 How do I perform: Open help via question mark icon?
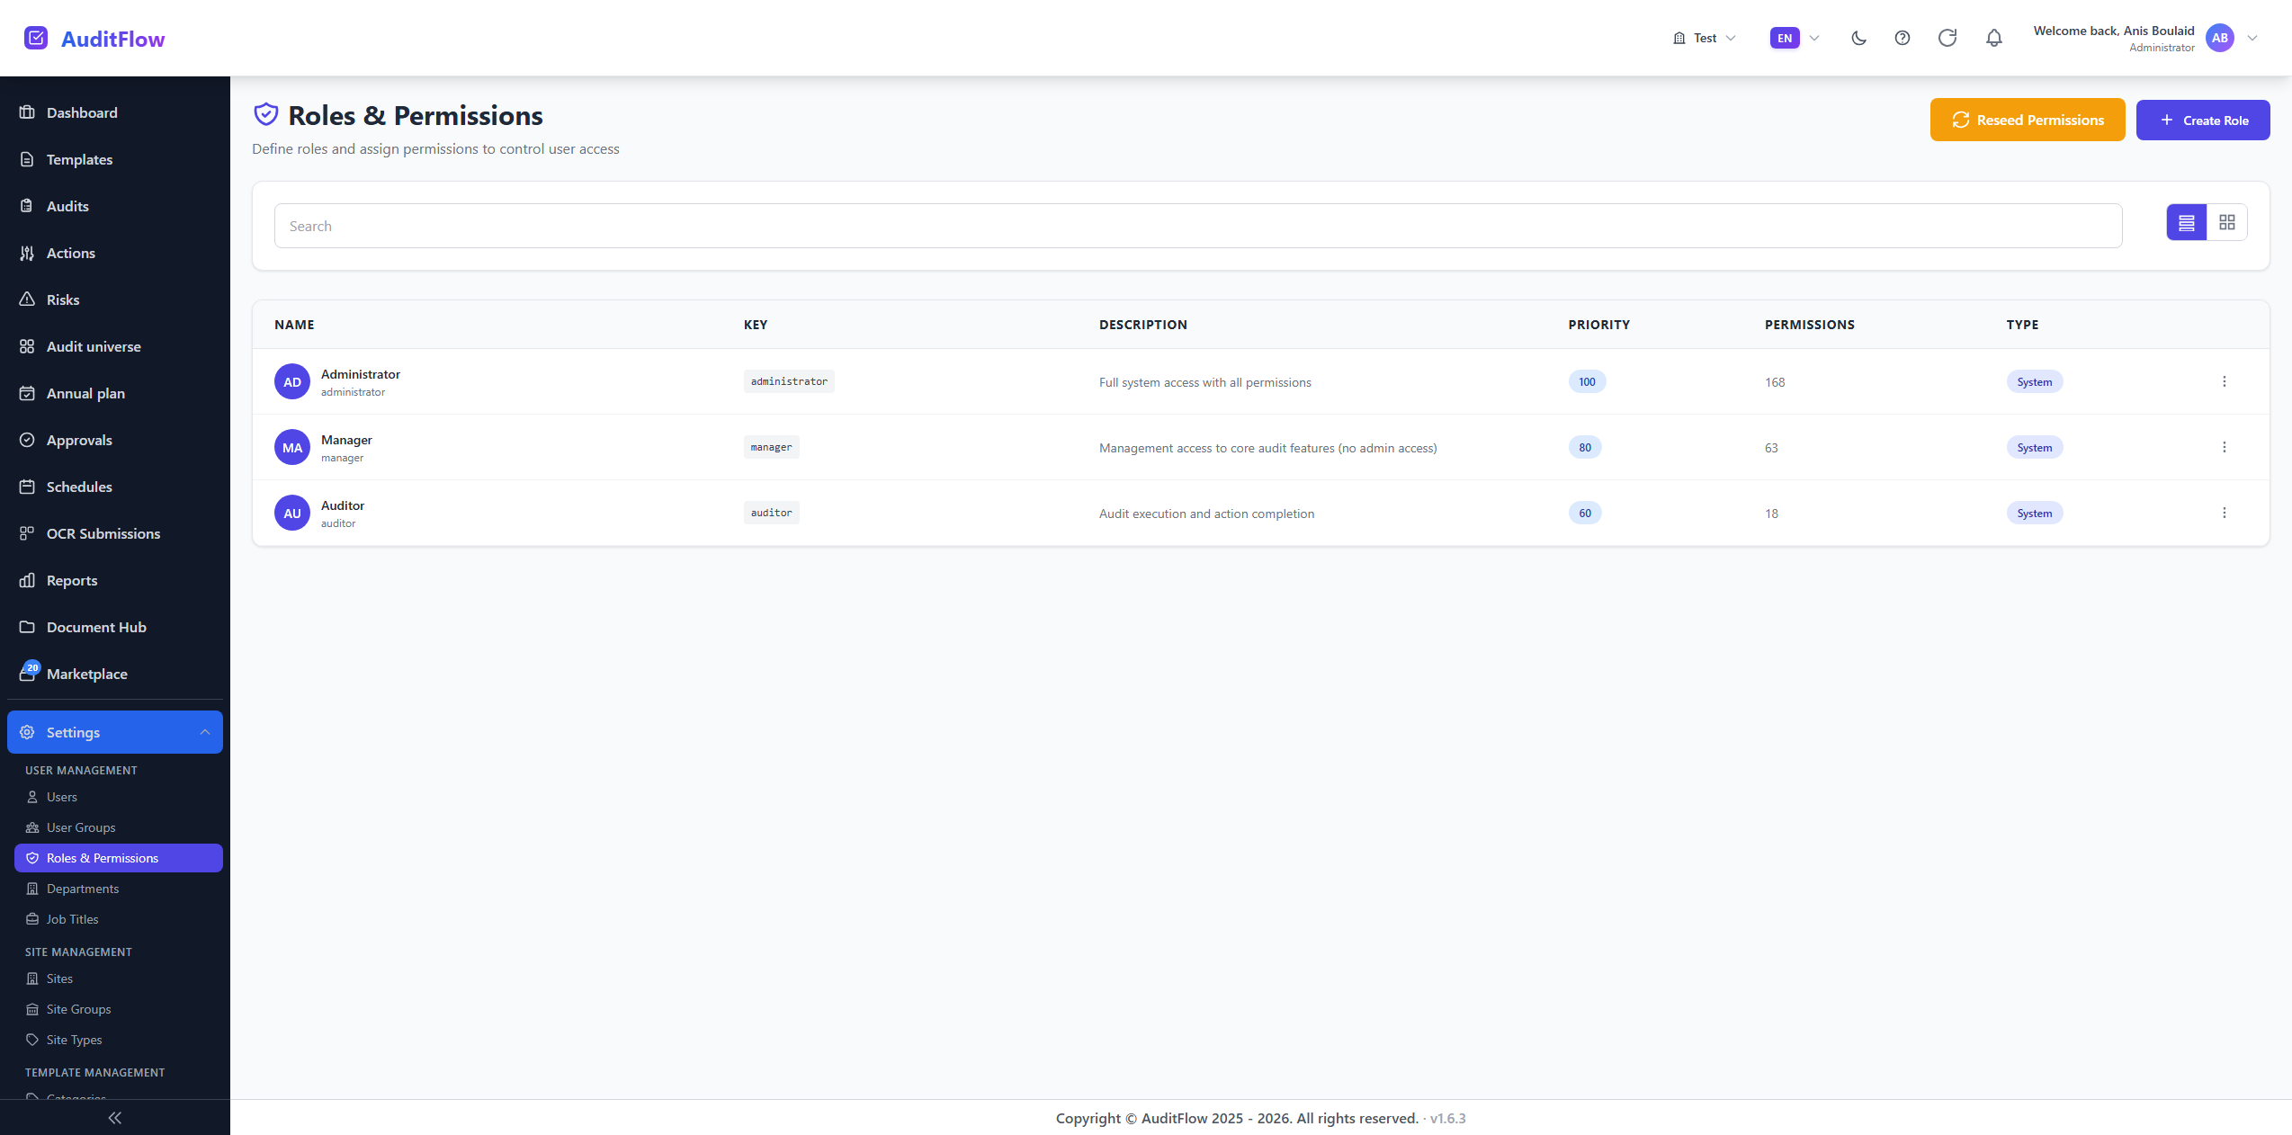click(x=1903, y=38)
